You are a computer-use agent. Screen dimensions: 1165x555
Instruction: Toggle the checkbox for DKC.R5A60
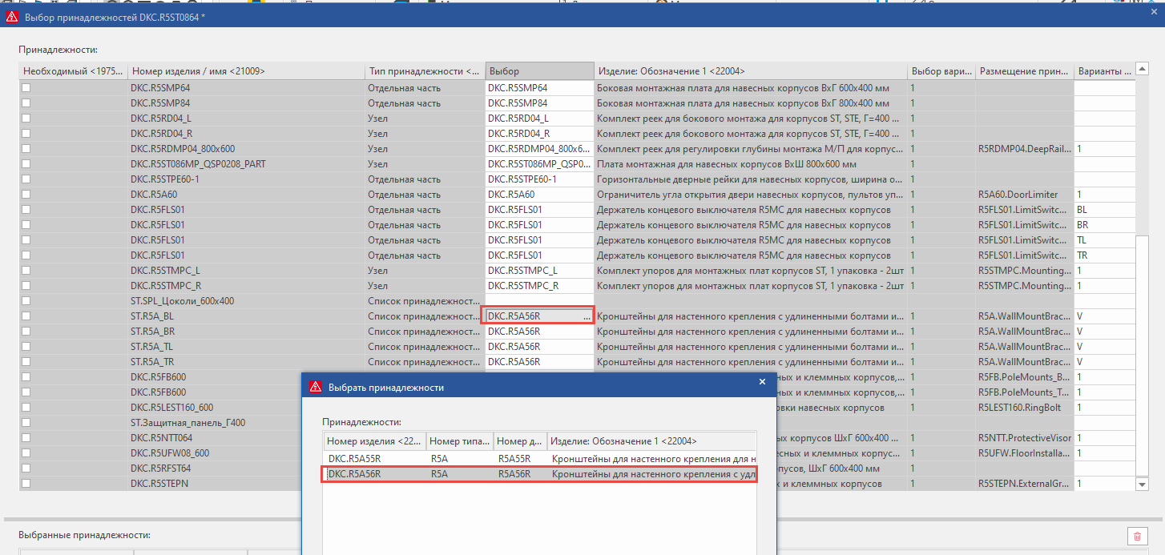pyautogui.click(x=26, y=195)
